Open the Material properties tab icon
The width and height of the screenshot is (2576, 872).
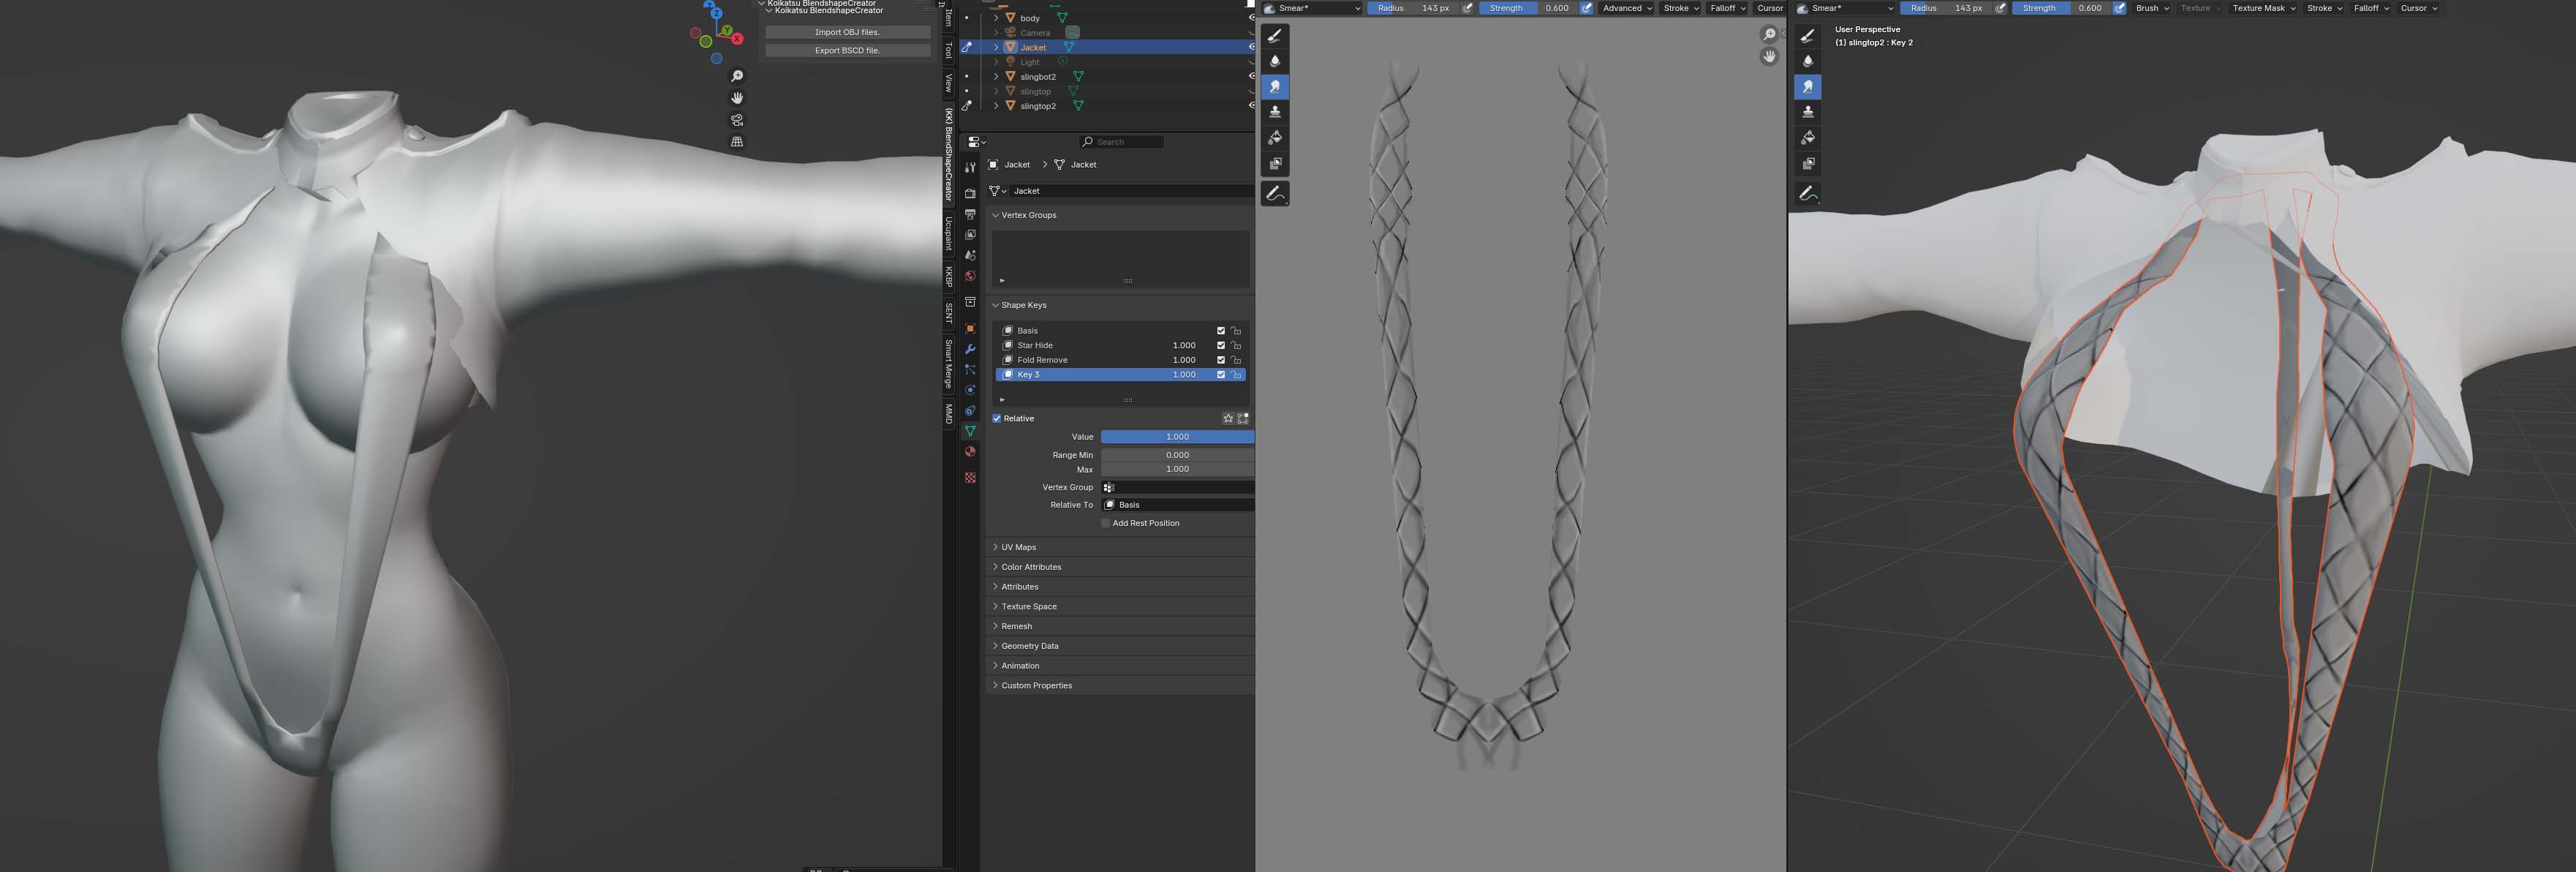[x=970, y=452]
